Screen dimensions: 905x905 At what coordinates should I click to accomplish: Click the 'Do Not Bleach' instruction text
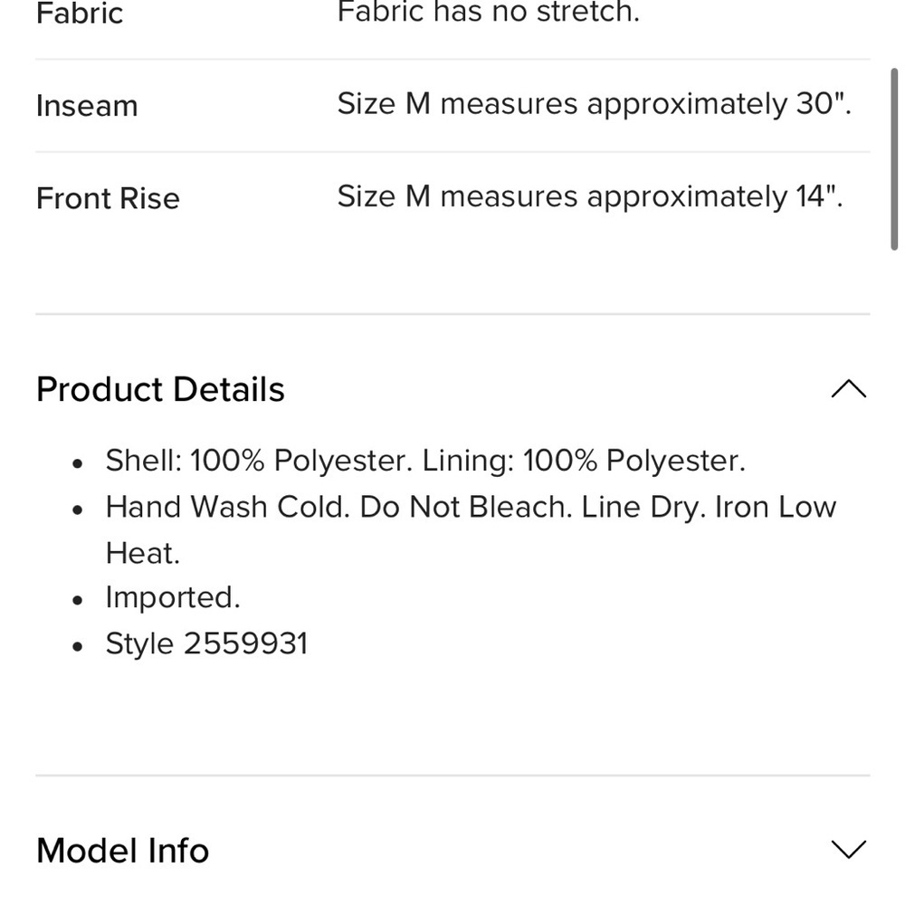pos(466,508)
